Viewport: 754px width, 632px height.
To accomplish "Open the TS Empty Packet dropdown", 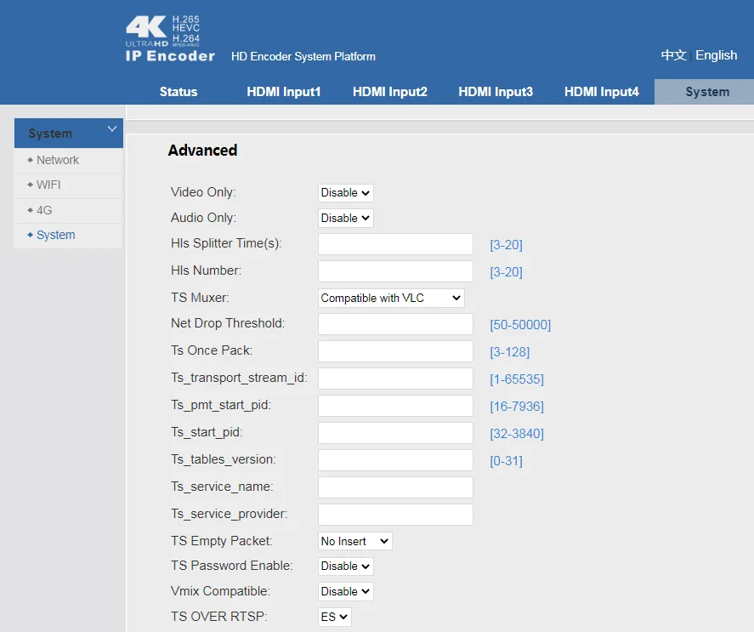I will click(x=354, y=540).
